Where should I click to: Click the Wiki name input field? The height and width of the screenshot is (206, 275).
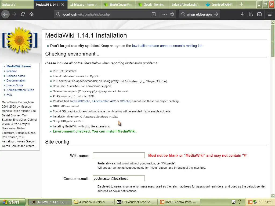[x=119, y=155]
